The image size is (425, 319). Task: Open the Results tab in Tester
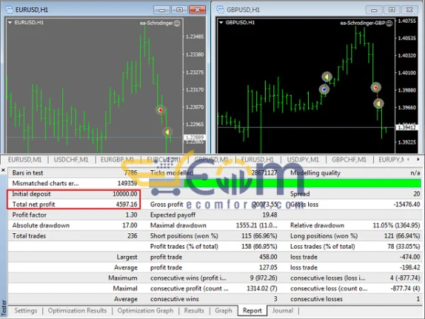pos(194,310)
